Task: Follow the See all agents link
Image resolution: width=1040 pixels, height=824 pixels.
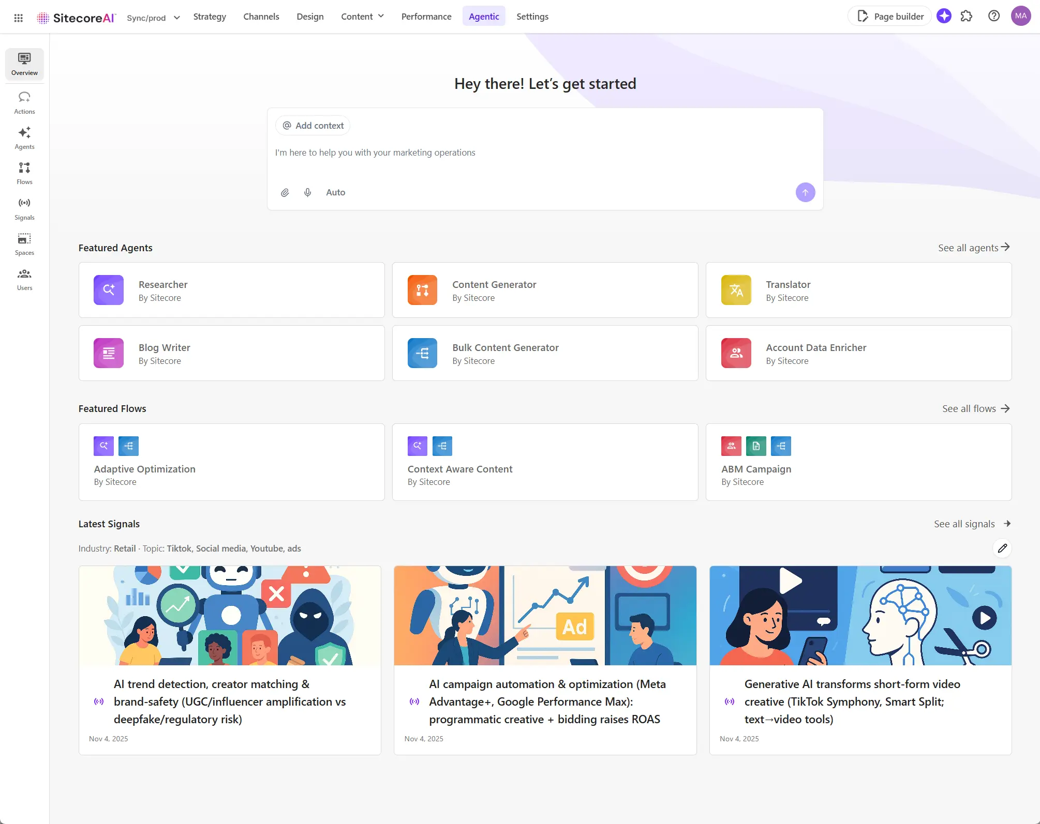Action: [x=973, y=248]
